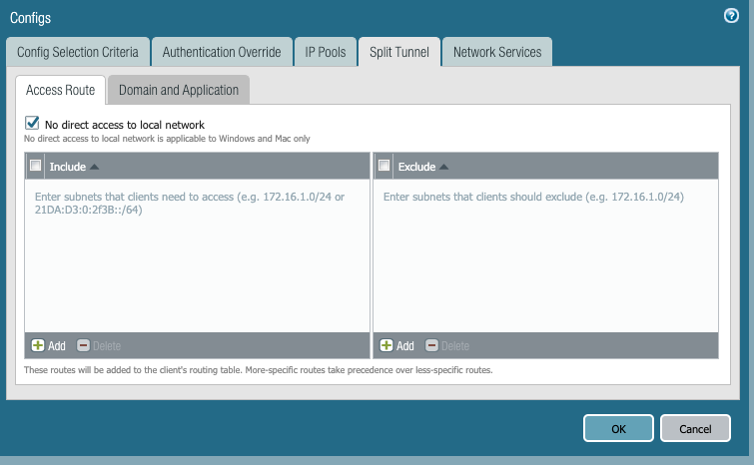
Task: Click the Delete minus icon under Exclude
Action: tap(431, 345)
